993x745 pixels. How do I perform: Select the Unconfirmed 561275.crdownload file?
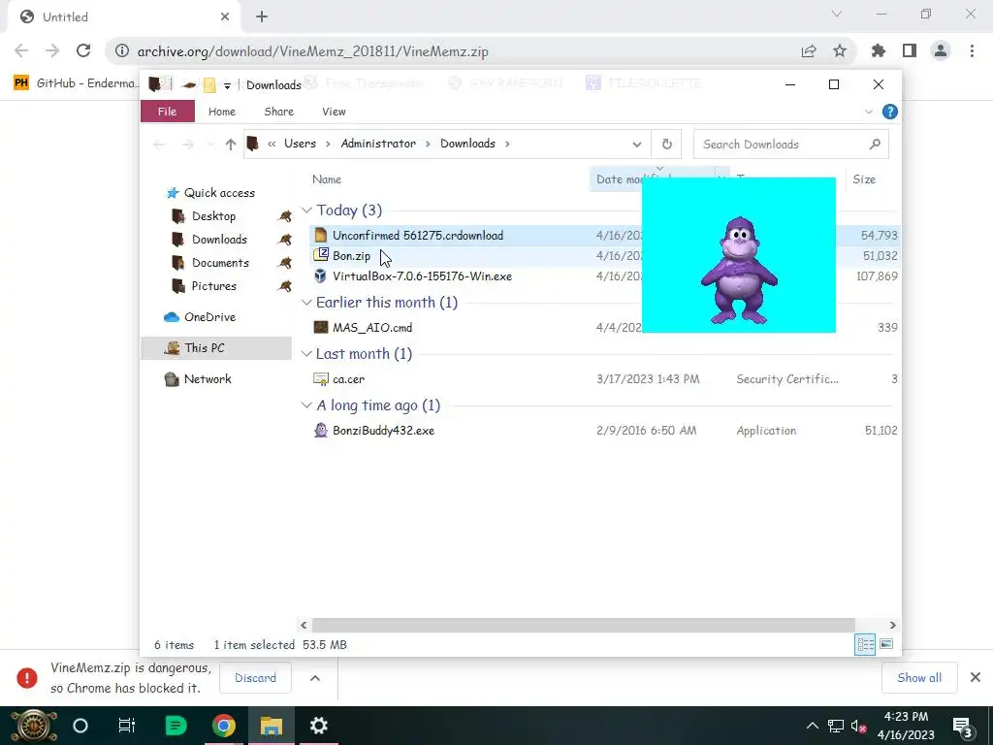coord(417,235)
